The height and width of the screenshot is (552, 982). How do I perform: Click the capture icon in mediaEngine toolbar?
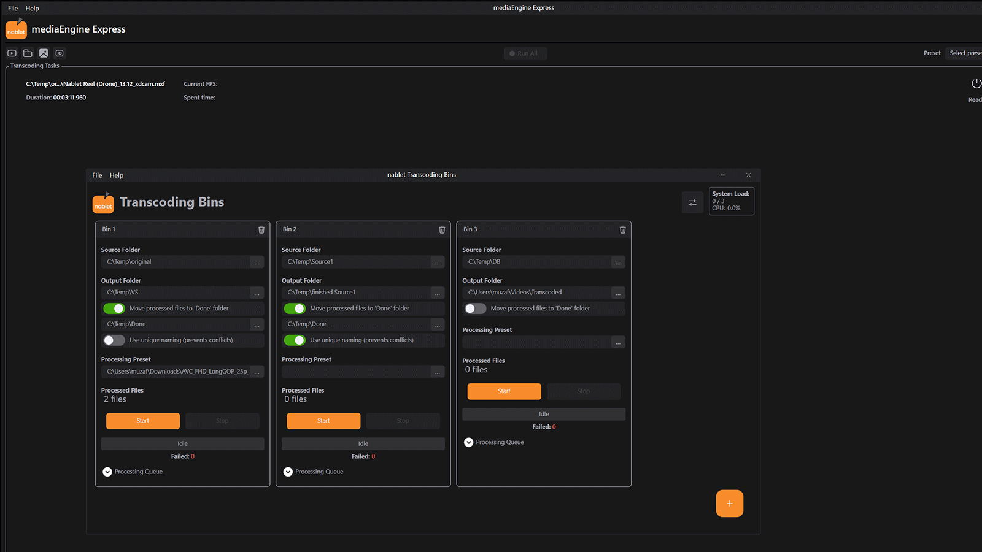[60, 53]
